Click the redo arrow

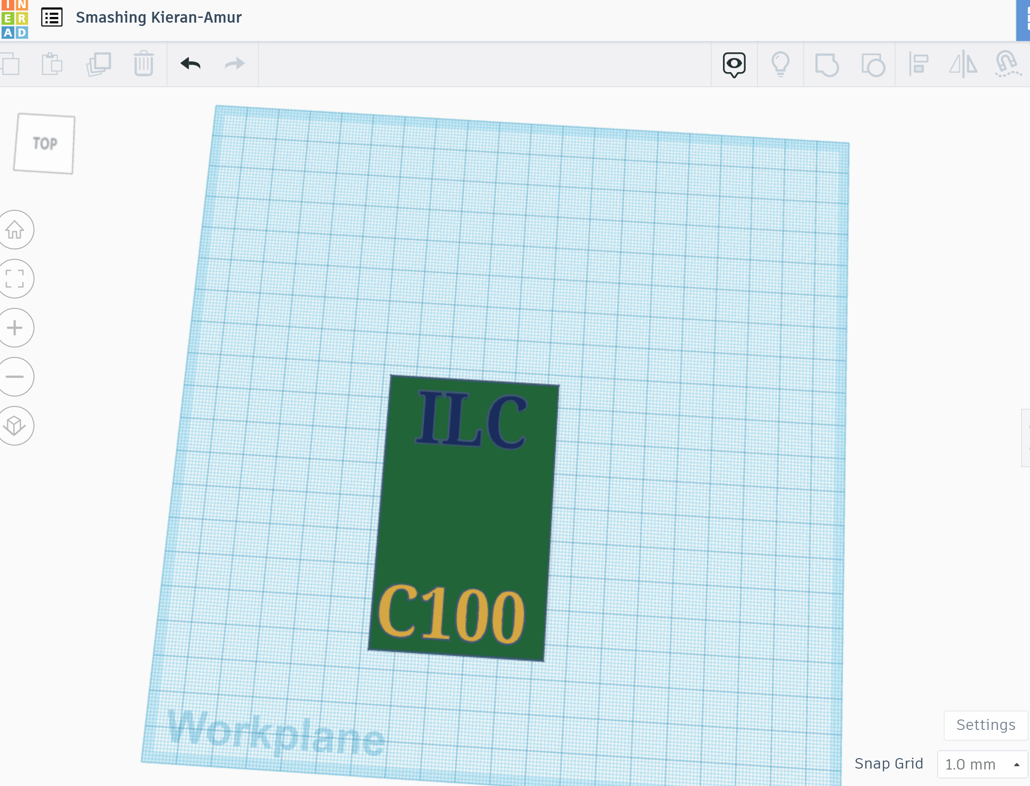point(234,64)
